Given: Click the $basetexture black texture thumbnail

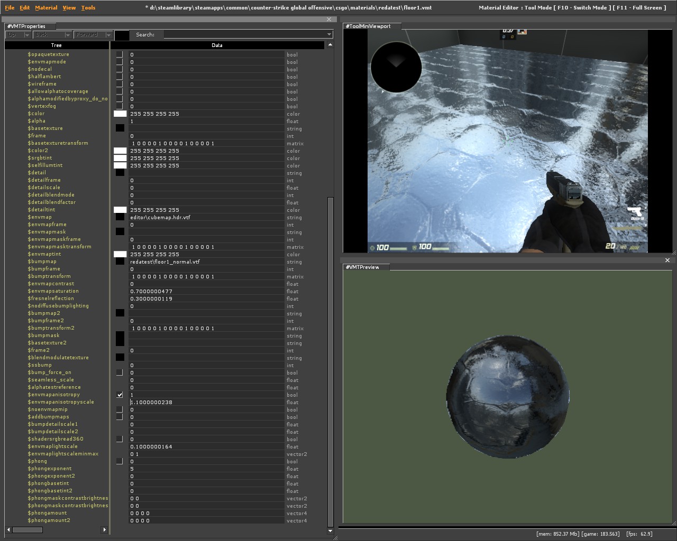Looking at the screenshot, I should [x=120, y=128].
